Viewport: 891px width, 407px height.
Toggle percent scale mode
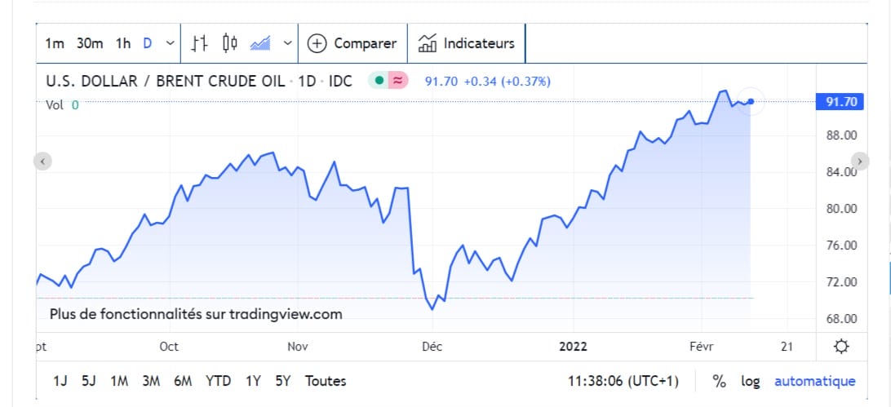[x=719, y=381]
